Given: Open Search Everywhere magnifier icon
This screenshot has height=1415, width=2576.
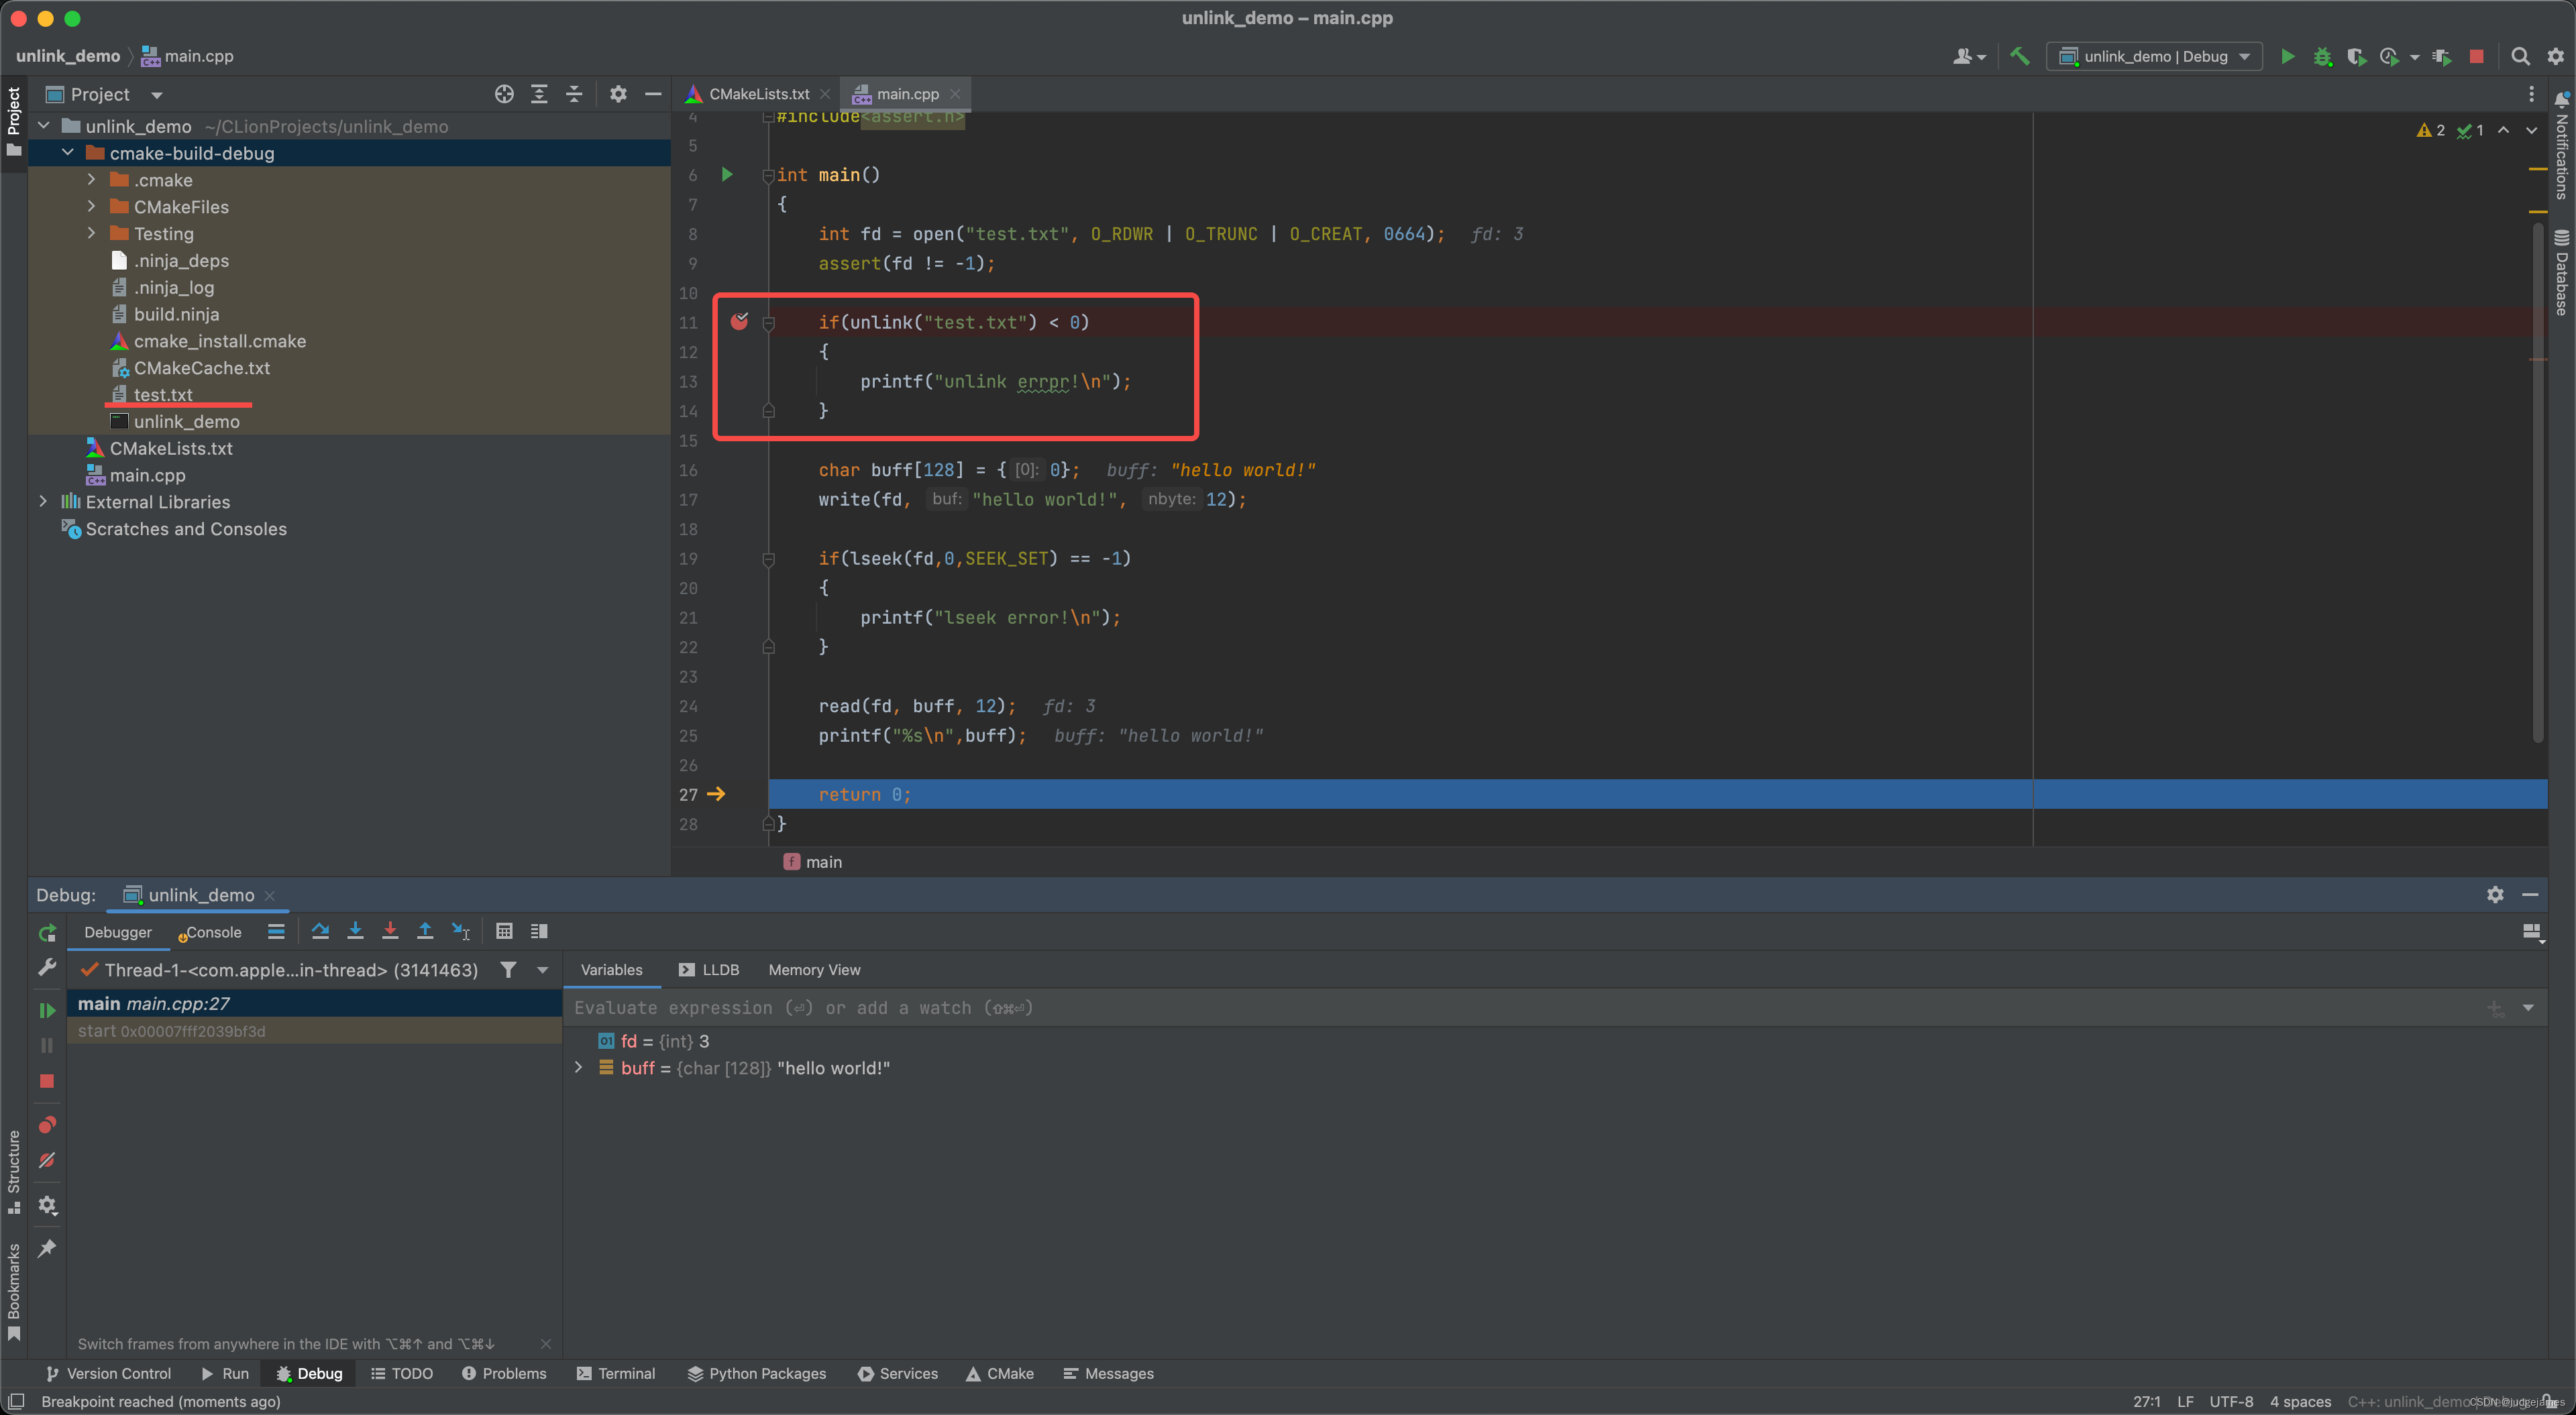Looking at the screenshot, I should (x=2520, y=56).
